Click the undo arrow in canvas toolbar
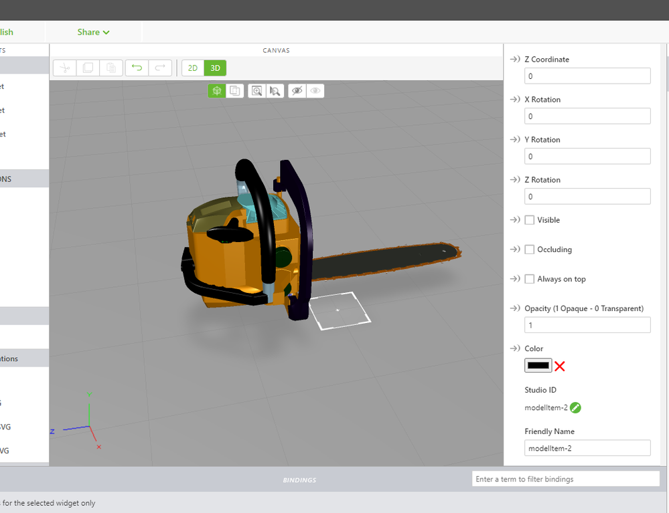Screen dimensions: 669x513 pyautogui.click(x=137, y=68)
